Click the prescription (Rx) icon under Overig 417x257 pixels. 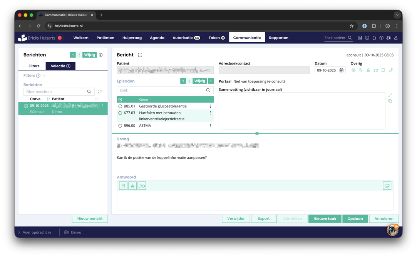[361, 70]
